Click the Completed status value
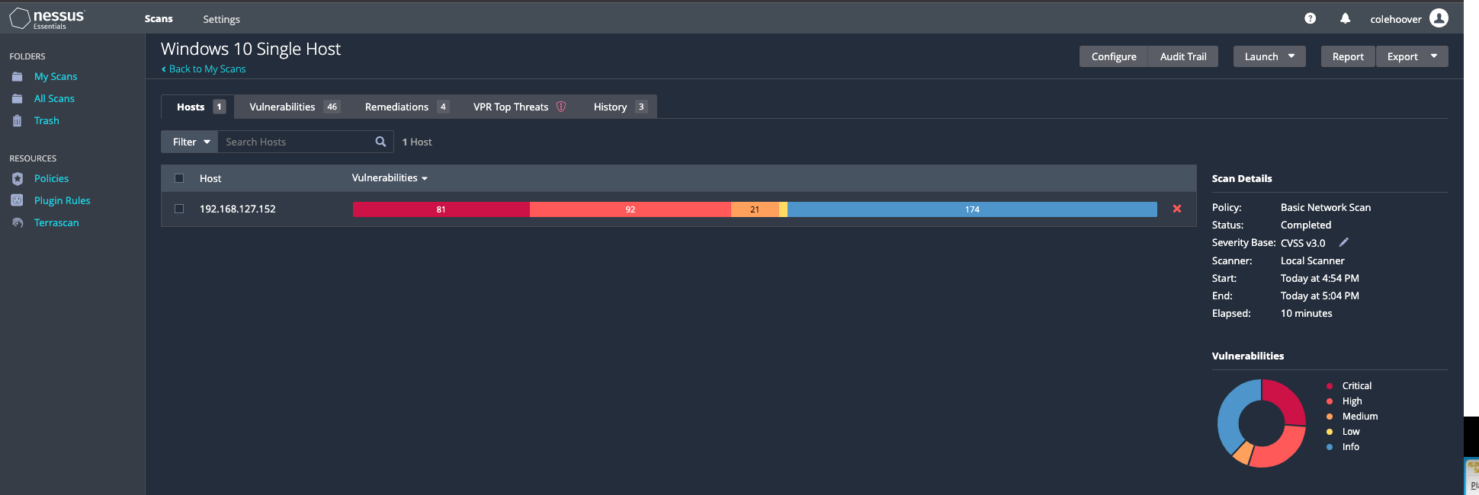 click(1306, 225)
